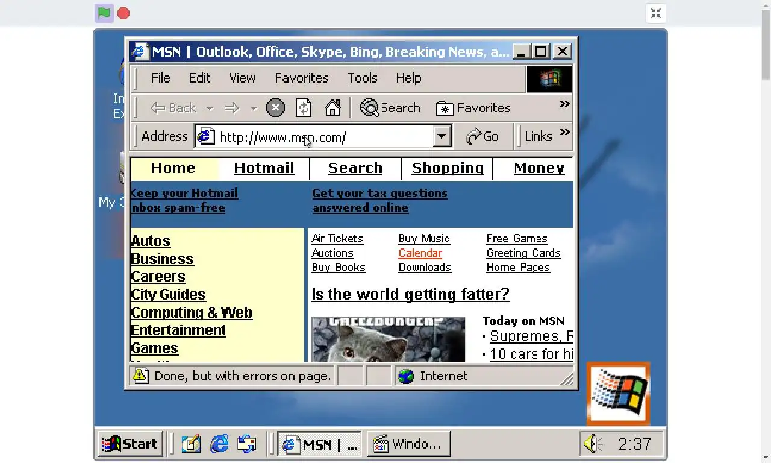Open the Edit menu
Screen dimensions: 771x463
(x=199, y=78)
